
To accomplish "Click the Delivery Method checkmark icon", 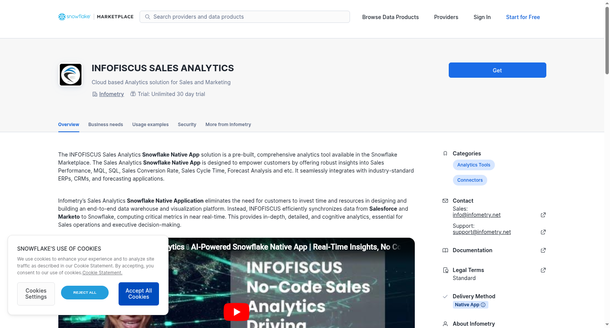I will click(445, 296).
